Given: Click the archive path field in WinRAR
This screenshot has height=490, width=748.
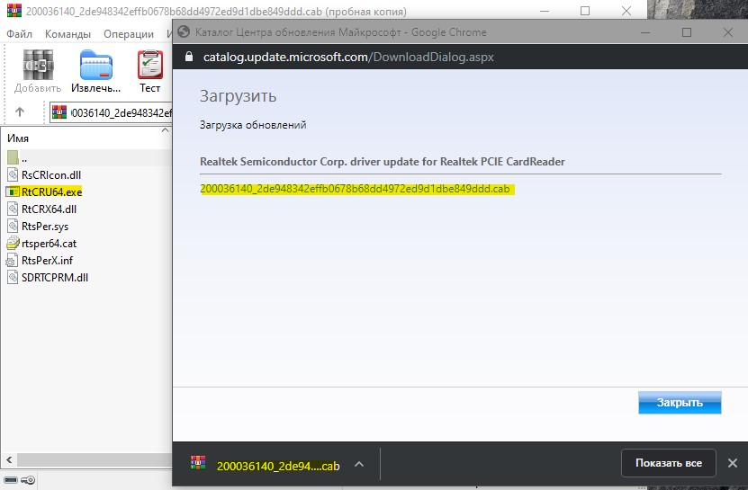Looking at the screenshot, I should click(111, 112).
